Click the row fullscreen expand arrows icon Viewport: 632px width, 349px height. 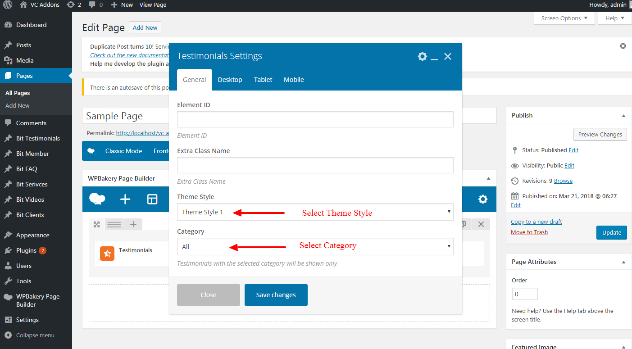[x=96, y=224]
